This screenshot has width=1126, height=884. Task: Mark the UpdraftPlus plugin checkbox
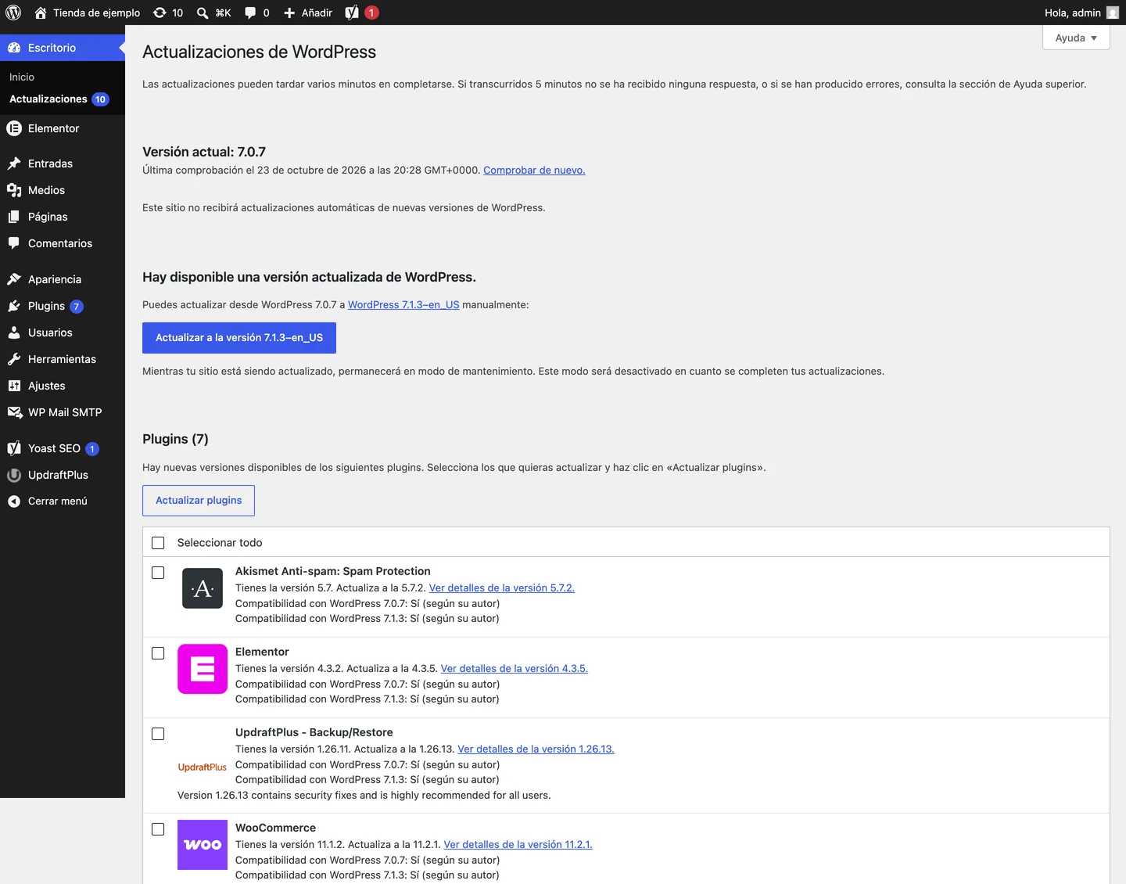158,734
